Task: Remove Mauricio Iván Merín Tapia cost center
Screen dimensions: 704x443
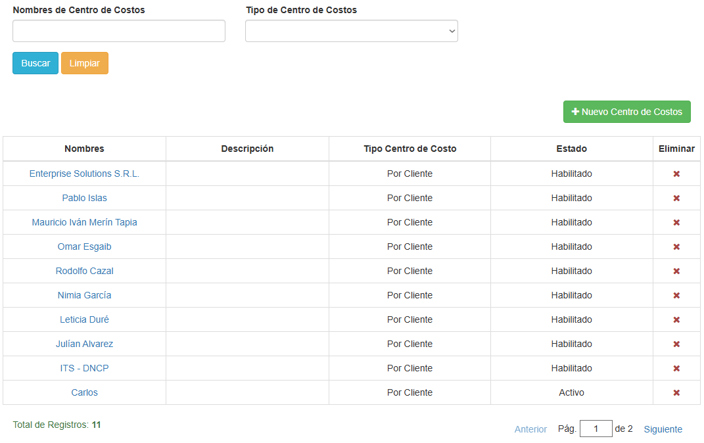Action: pos(676,223)
